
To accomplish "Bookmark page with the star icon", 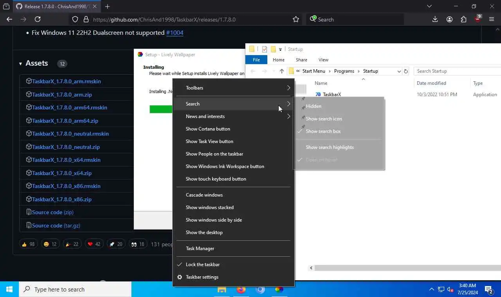I will [x=296, y=19].
